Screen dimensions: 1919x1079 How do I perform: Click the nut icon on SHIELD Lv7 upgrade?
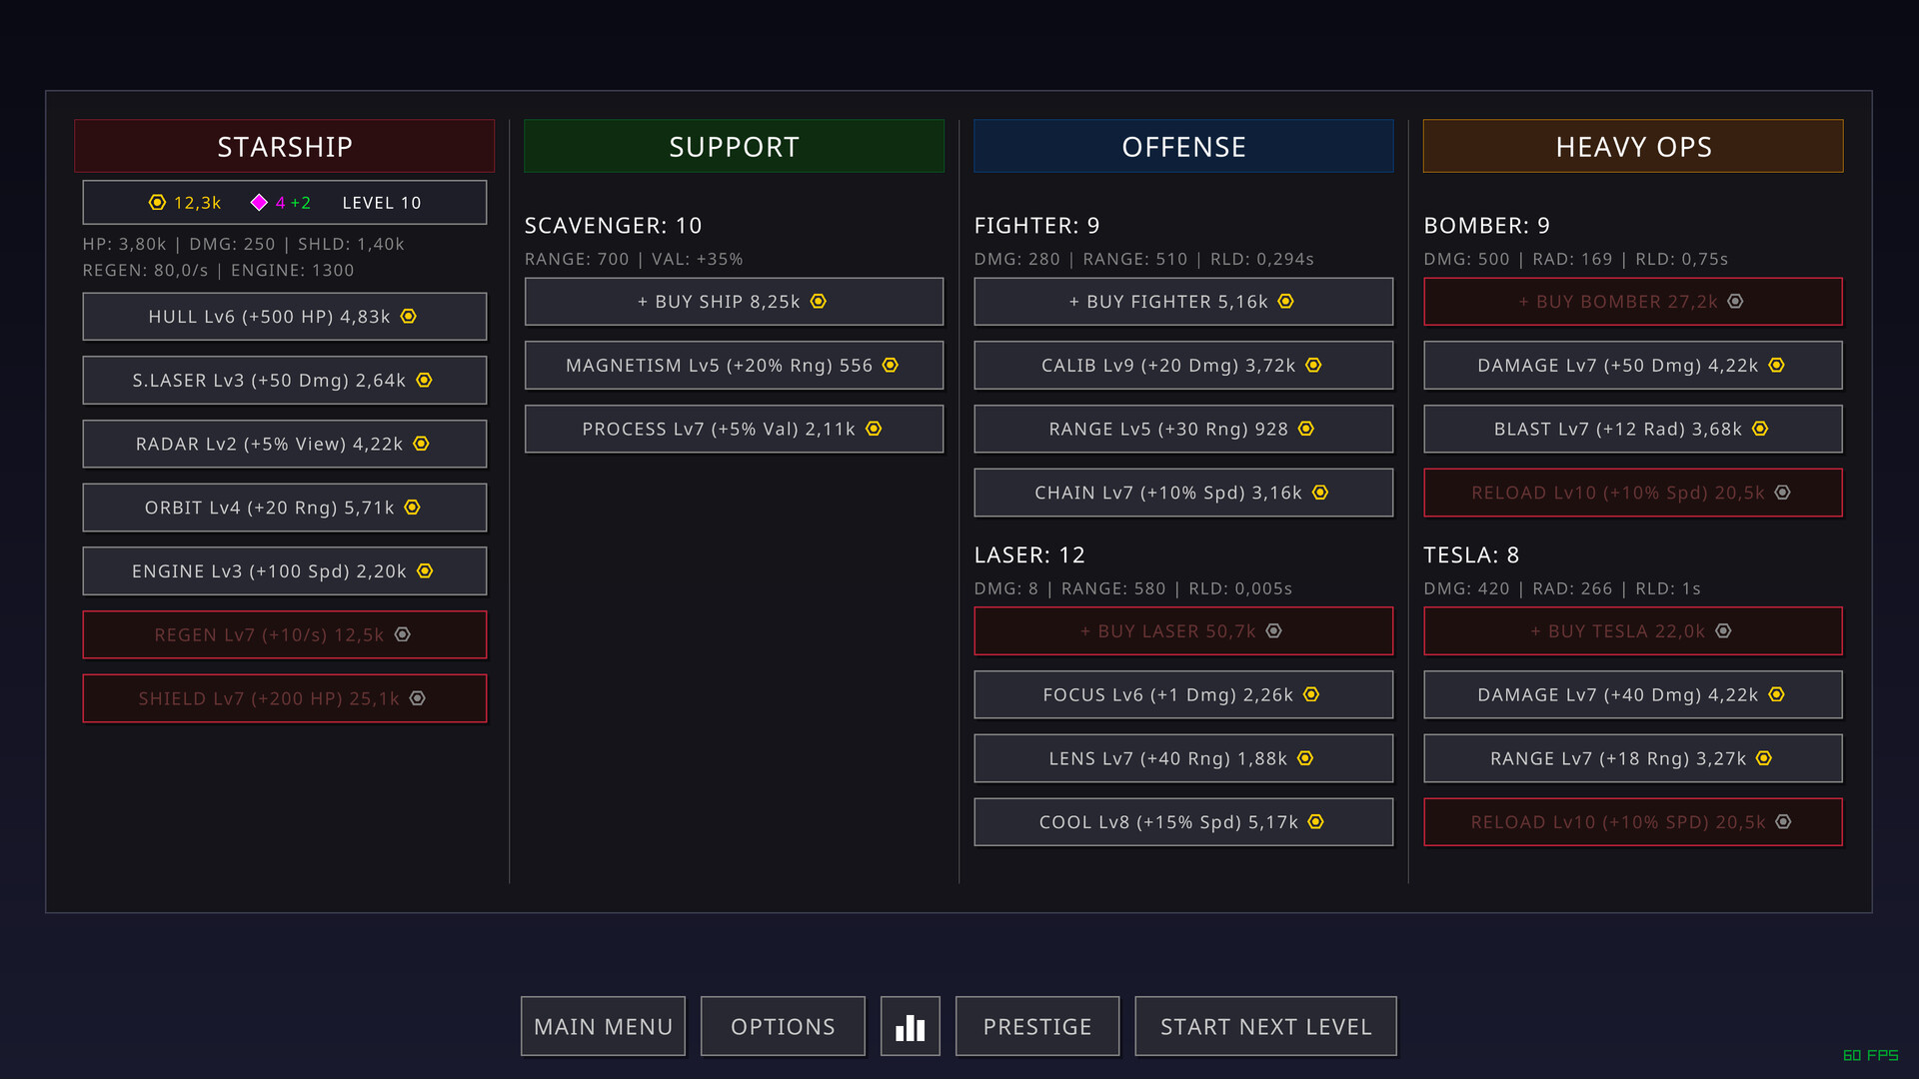pyautogui.click(x=417, y=698)
